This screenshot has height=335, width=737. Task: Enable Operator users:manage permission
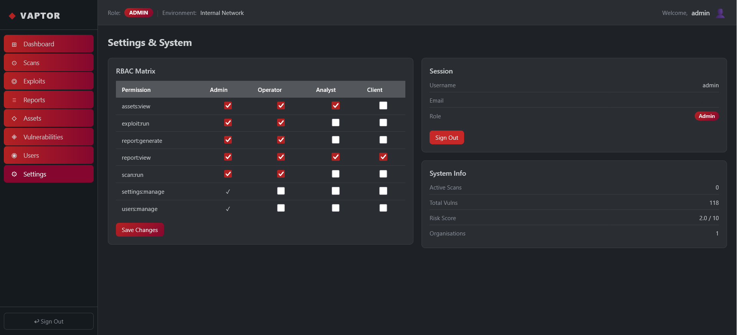(x=281, y=208)
